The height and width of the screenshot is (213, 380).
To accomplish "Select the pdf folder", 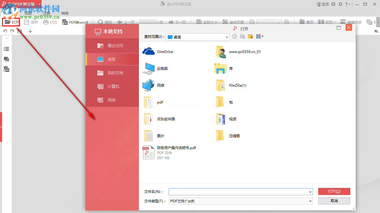I will click(153, 102).
